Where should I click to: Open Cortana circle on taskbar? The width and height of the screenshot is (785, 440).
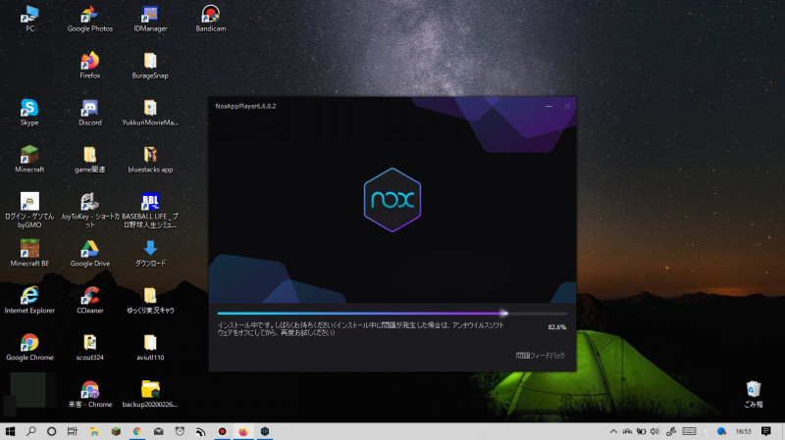tap(52, 431)
